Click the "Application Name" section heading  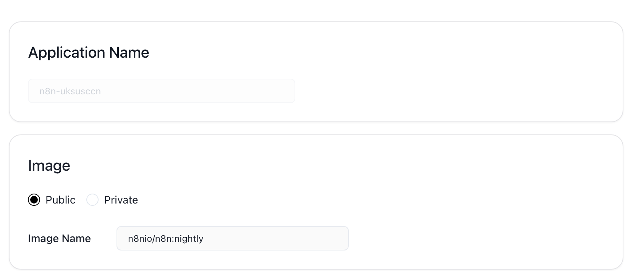[x=89, y=53]
